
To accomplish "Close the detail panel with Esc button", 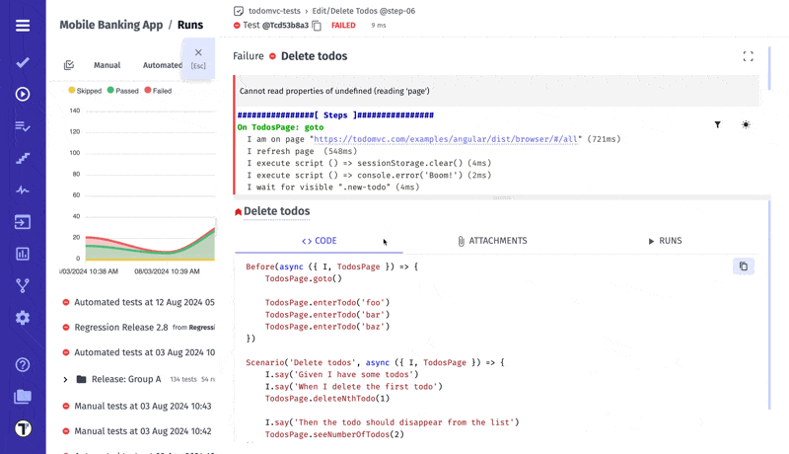I will (x=198, y=57).
